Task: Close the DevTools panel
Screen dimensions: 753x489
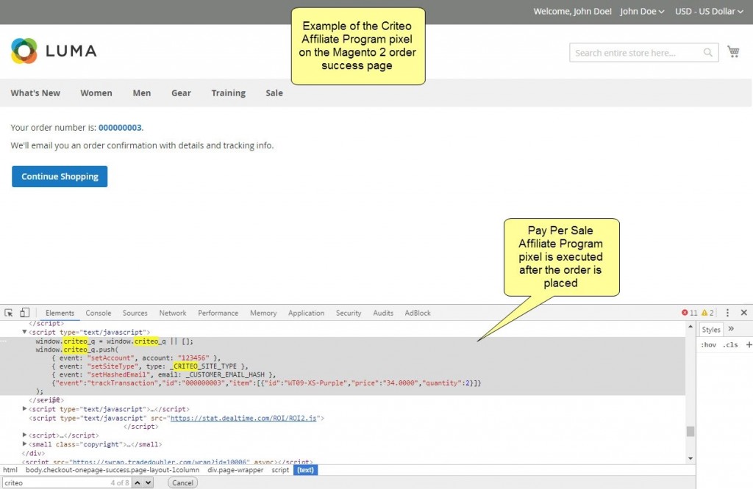Action: (744, 313)
